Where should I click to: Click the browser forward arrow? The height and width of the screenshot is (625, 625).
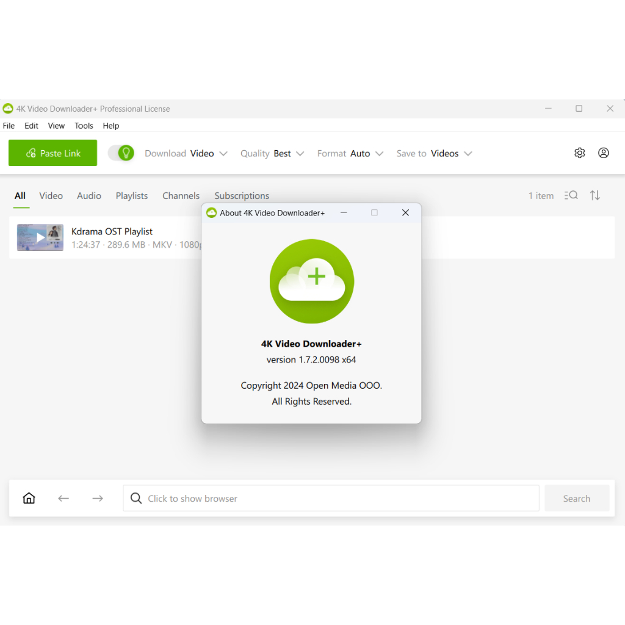coord(98,498)
